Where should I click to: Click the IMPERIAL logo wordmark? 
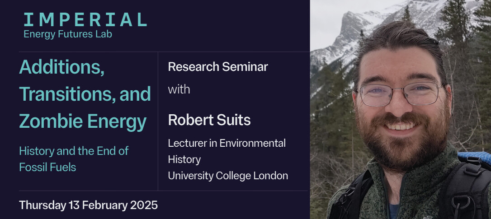click(85, 19)
